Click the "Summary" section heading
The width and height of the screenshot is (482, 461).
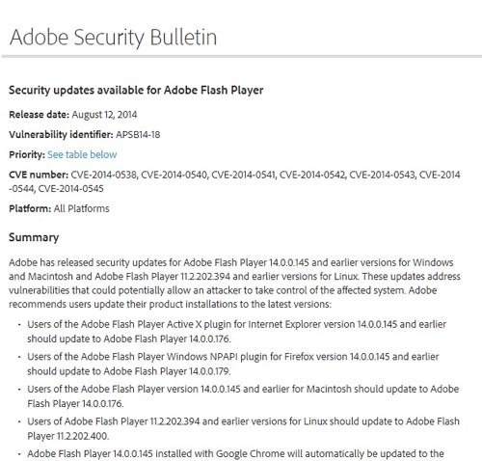point(34,237)
